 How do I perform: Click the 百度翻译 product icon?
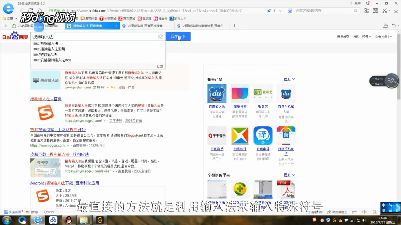(x=263, y=136)
